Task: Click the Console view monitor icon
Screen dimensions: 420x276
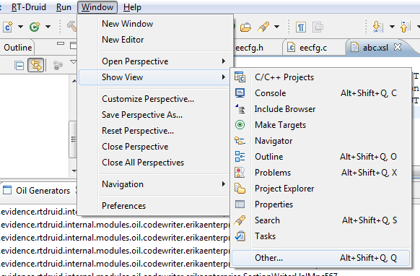Action: (240, 93)
